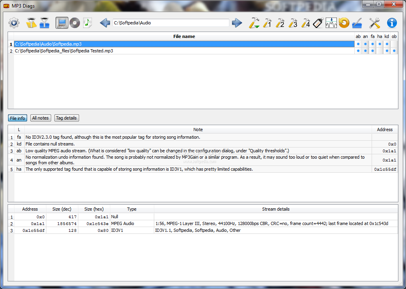406x289 pixels.
Task: Select note 'No normalization undo information found'
Action: [198, 160]
